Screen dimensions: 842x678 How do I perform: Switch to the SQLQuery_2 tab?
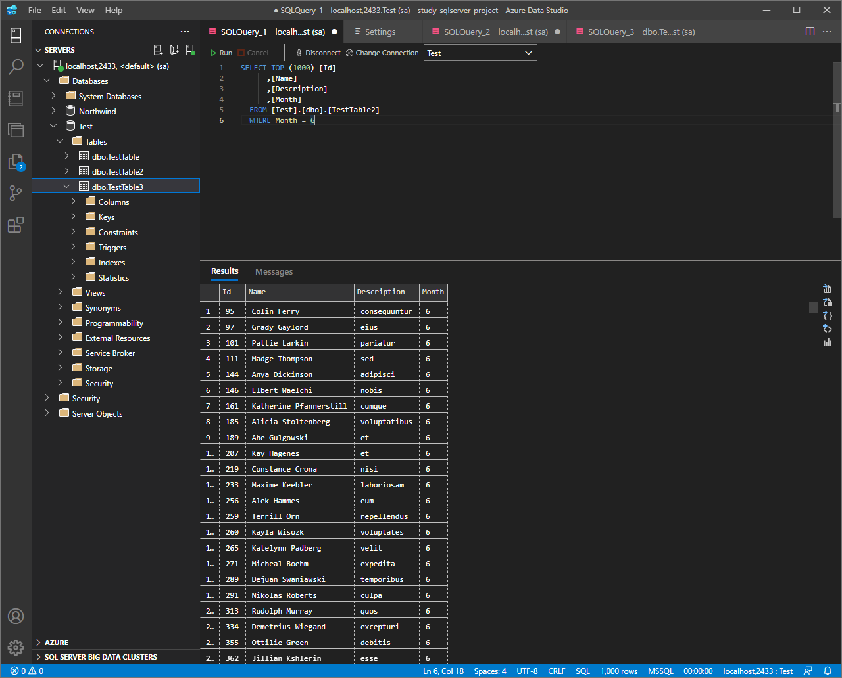[495, 32]
